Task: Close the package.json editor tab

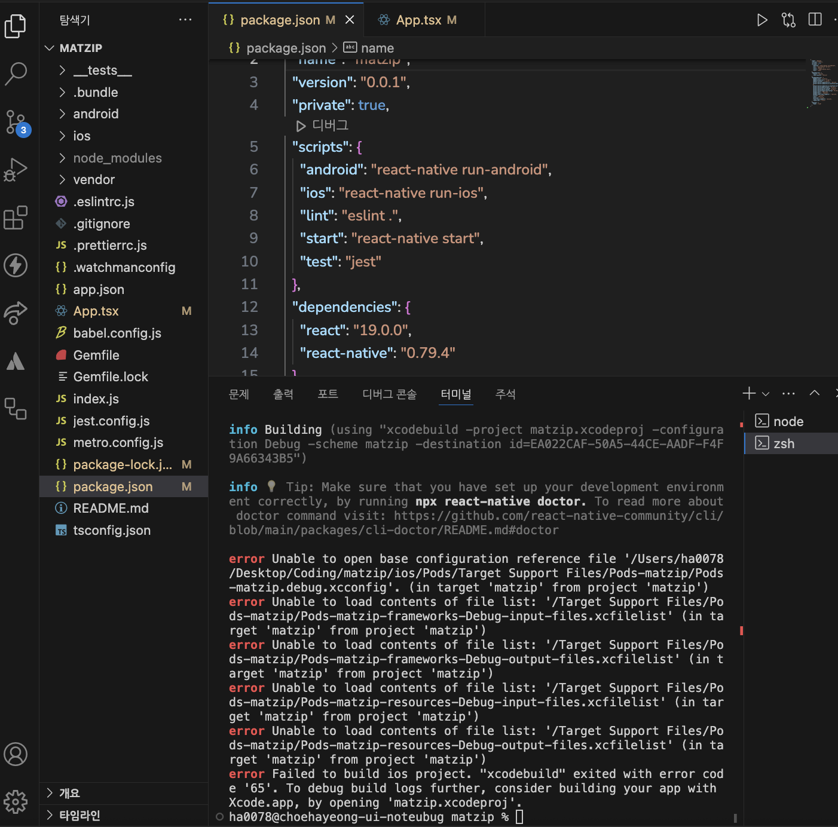Action: pos(350,20)
